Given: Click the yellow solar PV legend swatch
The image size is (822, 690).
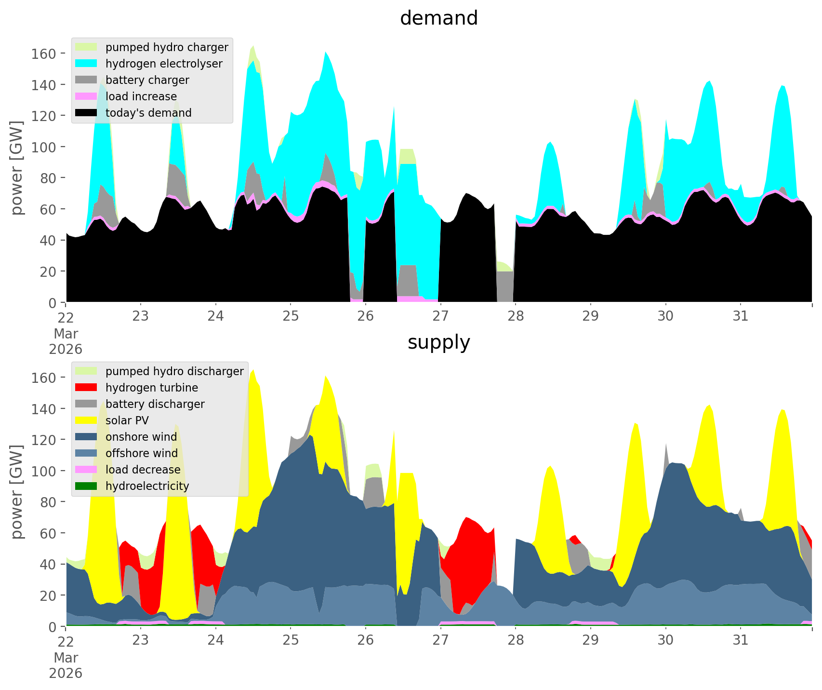Looking at the screenshot, I should (87, 420).
